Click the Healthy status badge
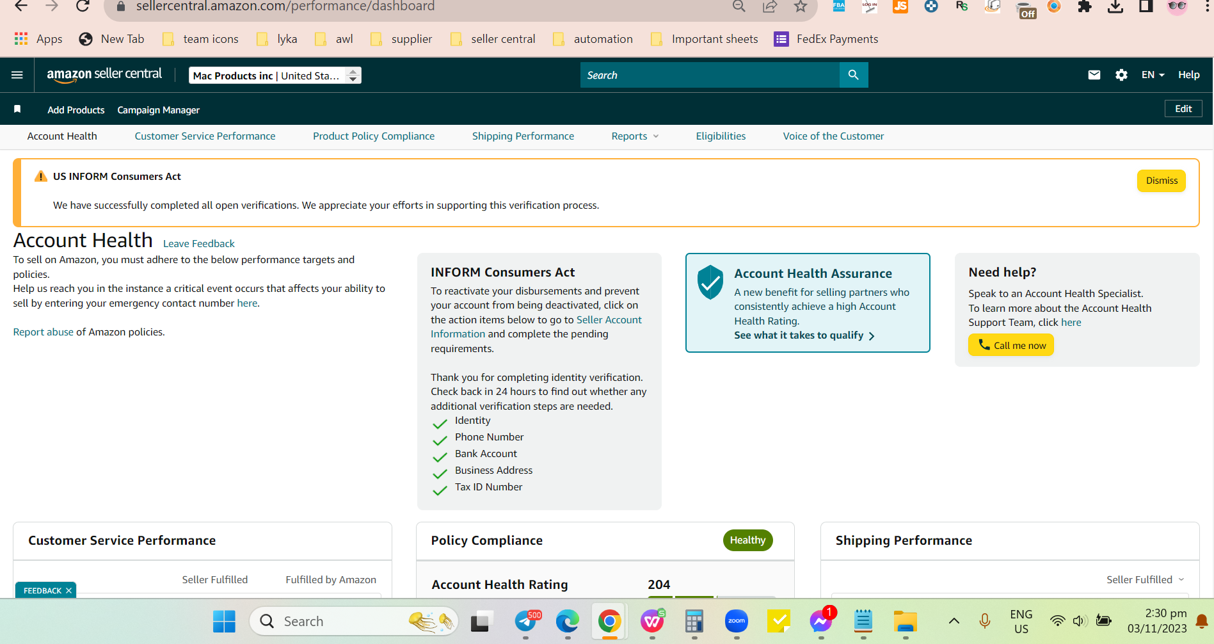Viewport: 1214px width, 644px height. pos(747,540)
